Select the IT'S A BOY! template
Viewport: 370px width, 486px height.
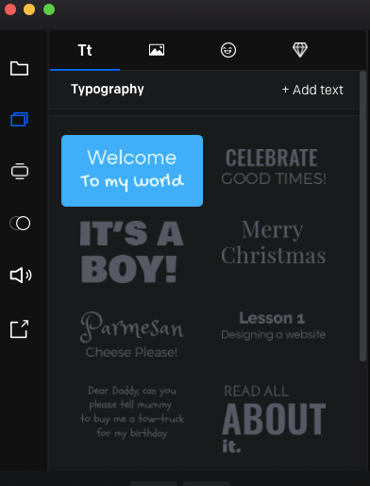132,251
